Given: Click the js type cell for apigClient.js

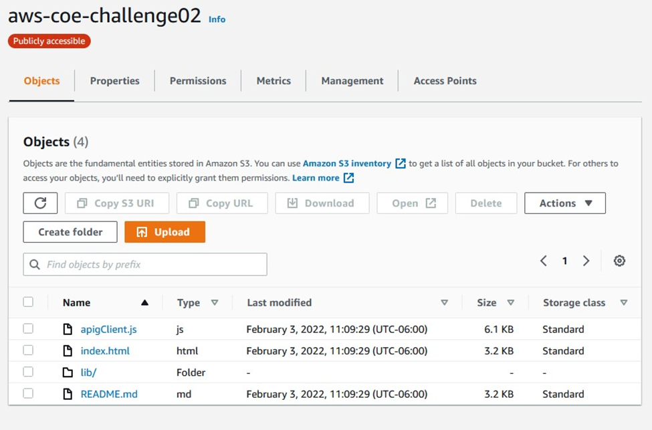Looking at the screenshot, I should pyautogui.click(x=180, y=330).
